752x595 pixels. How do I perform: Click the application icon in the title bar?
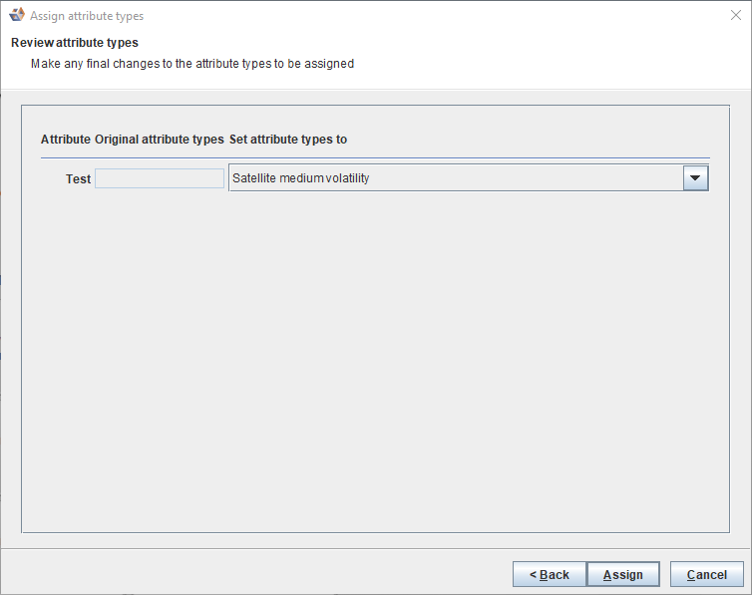click(x=16, y=16)
